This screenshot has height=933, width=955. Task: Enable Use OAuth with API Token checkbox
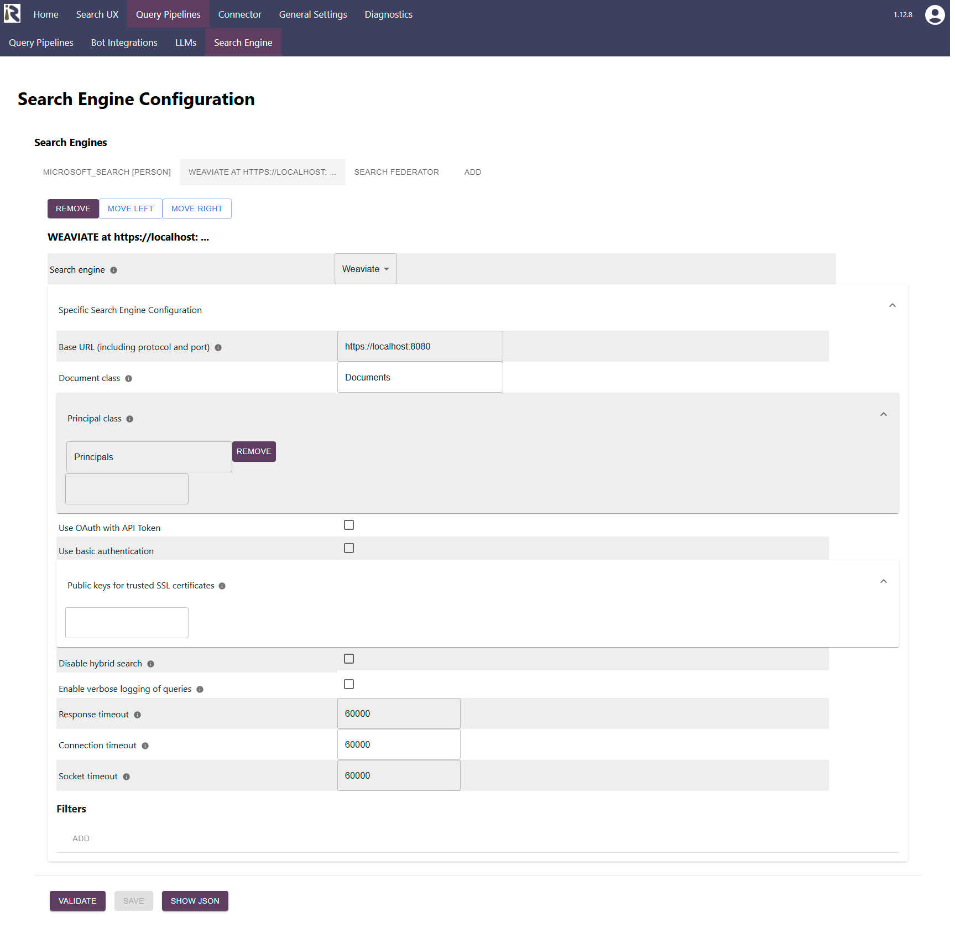[348, 525]
